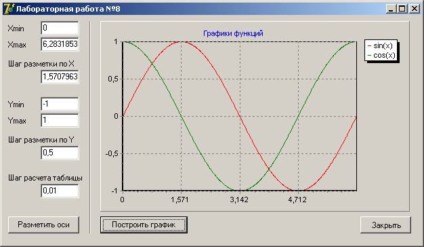The height and width of the screenshot is (247, 424).
Task: Click the 3,142 X axis label
Action: (239, 200)
